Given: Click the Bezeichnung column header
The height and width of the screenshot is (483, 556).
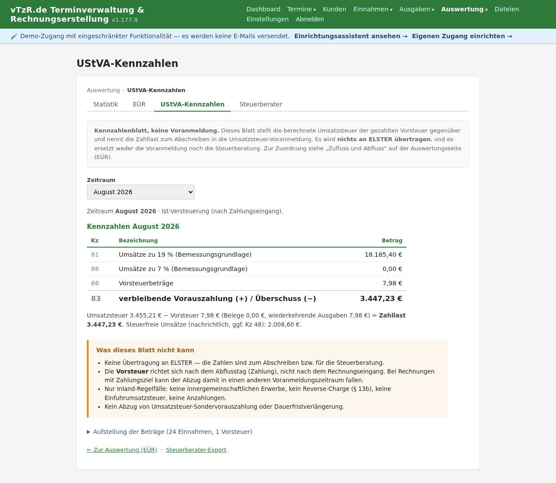Looking at the screenshot, I should [x=138, y=241].
